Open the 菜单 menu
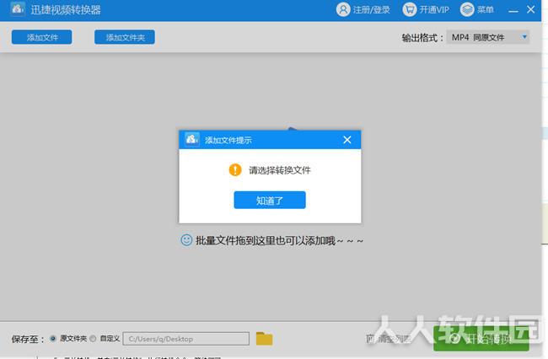The height and width of the screenshot is (359, 548). coord(476,9)
